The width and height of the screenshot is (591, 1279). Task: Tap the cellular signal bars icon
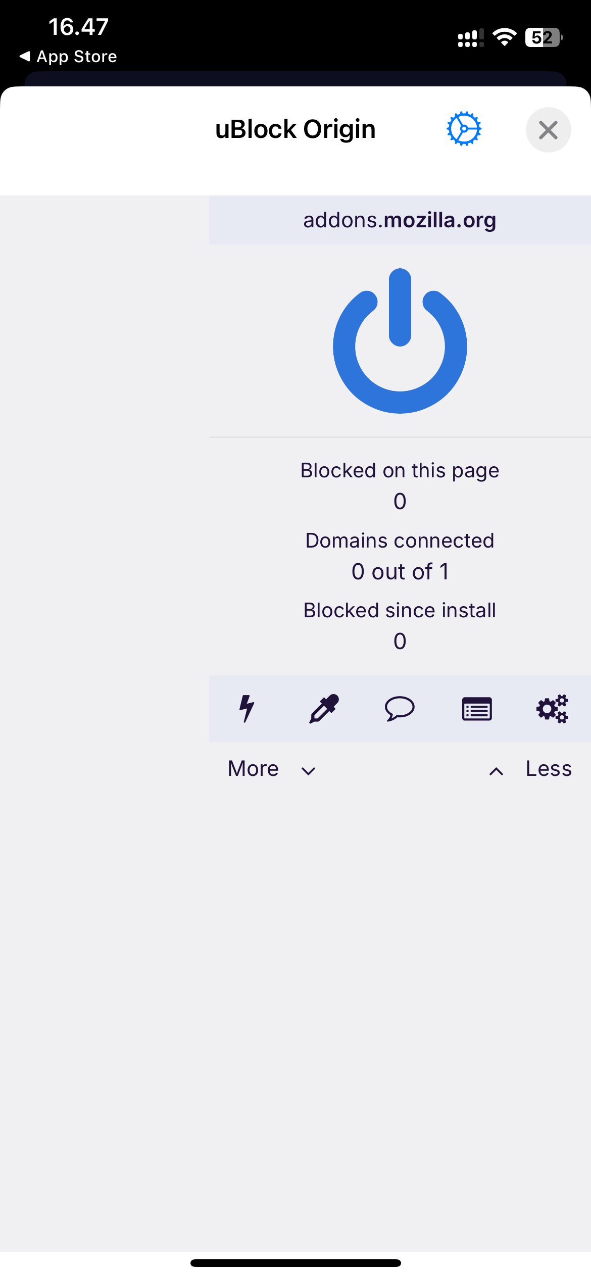point(470,38)
